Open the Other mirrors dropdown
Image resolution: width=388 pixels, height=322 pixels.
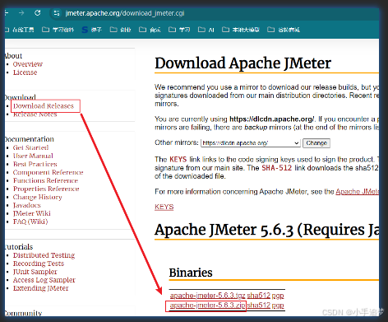[251, 143]
